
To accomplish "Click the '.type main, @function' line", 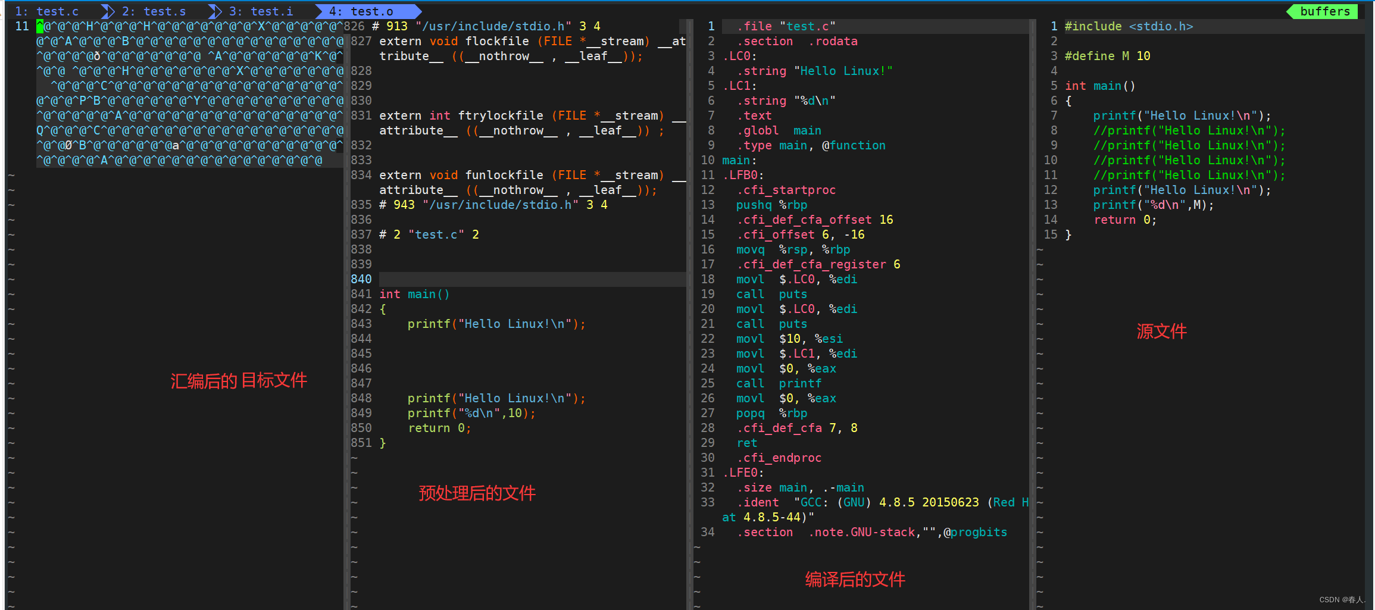I will [811, 145].
